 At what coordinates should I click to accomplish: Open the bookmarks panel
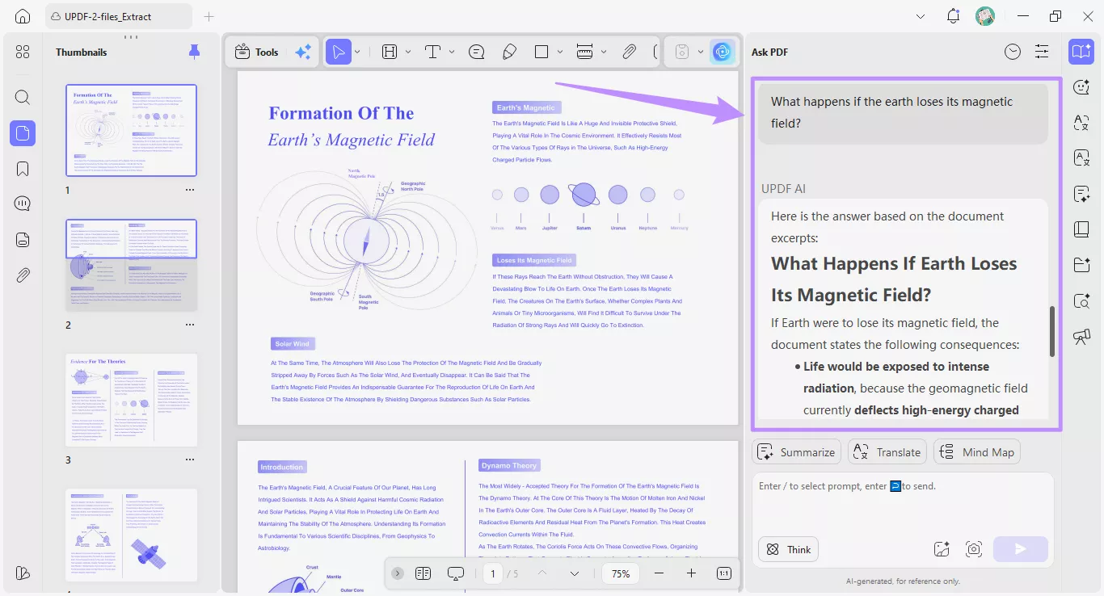click(23, 169)
